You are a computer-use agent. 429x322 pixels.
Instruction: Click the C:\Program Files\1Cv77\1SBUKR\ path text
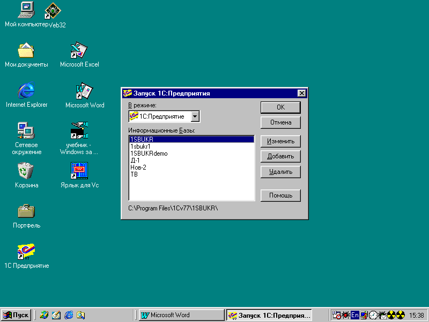point(173,208)
